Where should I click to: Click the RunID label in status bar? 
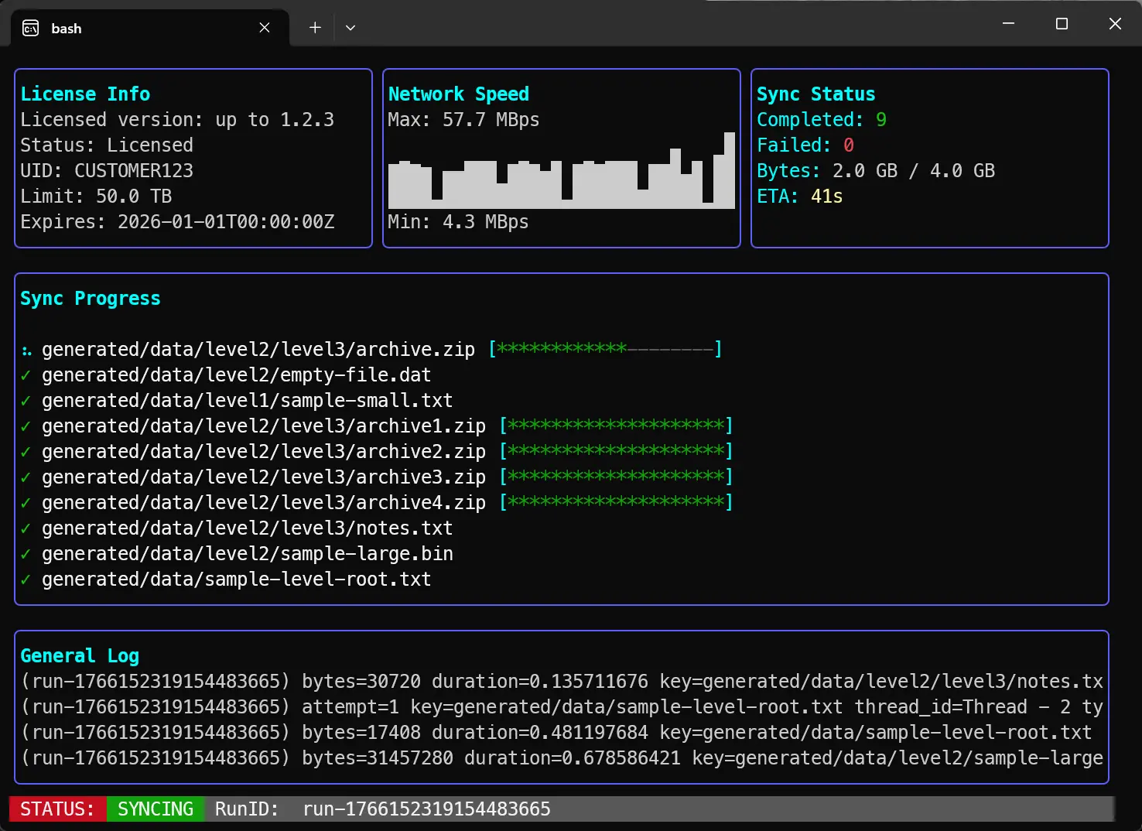point(247,809)
